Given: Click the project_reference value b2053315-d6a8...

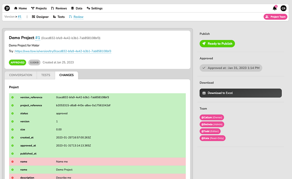Looking at the screenshot, I should click(x=83, y=105).
